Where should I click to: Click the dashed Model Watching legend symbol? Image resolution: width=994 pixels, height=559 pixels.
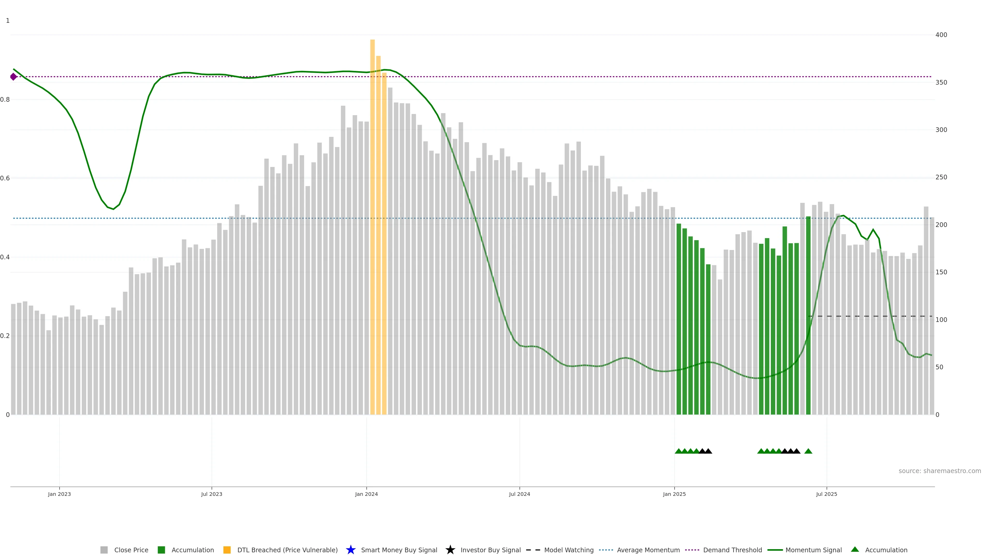(x=533, y=550)
